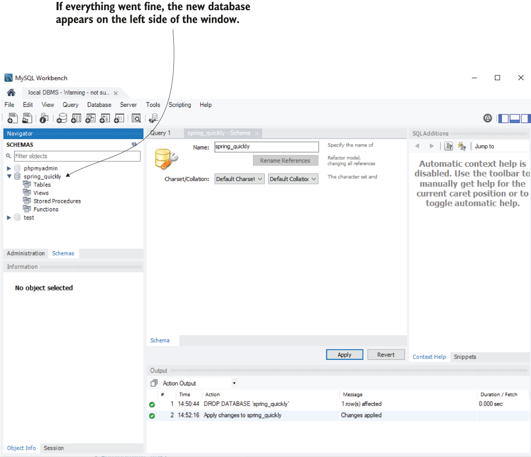Collapse the spring_quickly schema tree

click(9, 177)
